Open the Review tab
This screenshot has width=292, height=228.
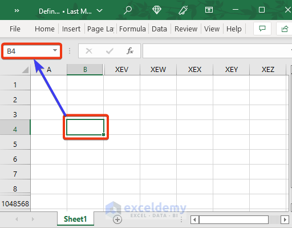pyautogui.click(x=186, y=29)
